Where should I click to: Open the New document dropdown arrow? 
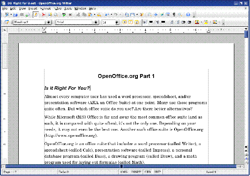[11, 15]
